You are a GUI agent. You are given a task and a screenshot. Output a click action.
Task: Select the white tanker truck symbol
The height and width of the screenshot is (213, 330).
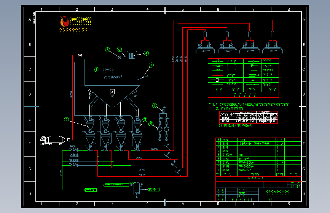click(x=53, y=141)
